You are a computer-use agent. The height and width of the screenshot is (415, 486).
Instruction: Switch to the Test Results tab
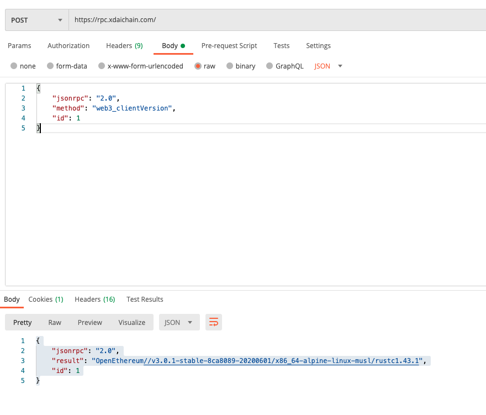pos(145,300)
